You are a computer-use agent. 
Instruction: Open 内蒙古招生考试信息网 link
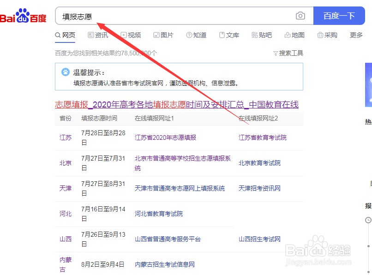click(x=165, y=264)
